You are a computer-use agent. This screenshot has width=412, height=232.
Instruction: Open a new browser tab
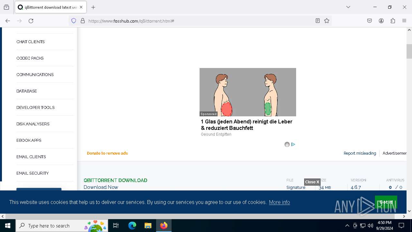click(93, 7)
